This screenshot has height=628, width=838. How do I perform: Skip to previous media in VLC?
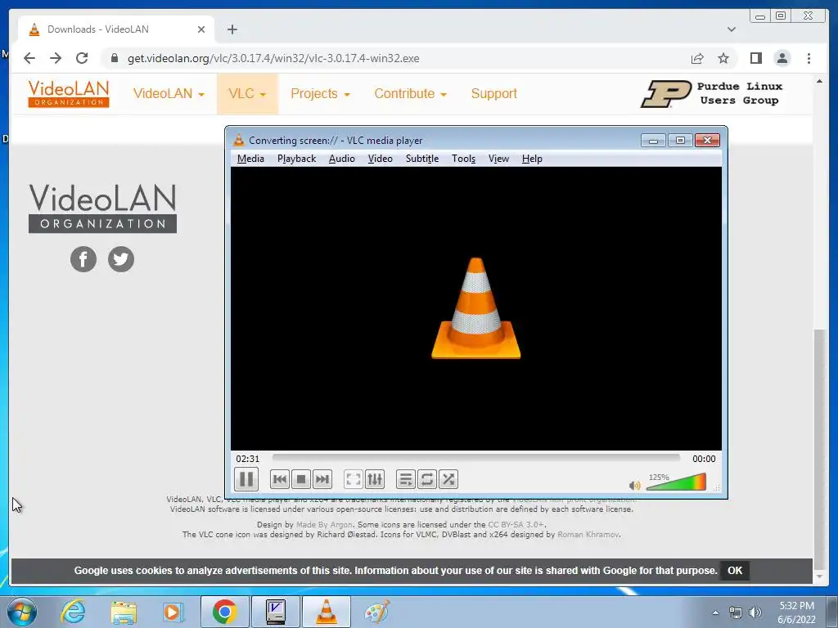[x=280, y=479]
